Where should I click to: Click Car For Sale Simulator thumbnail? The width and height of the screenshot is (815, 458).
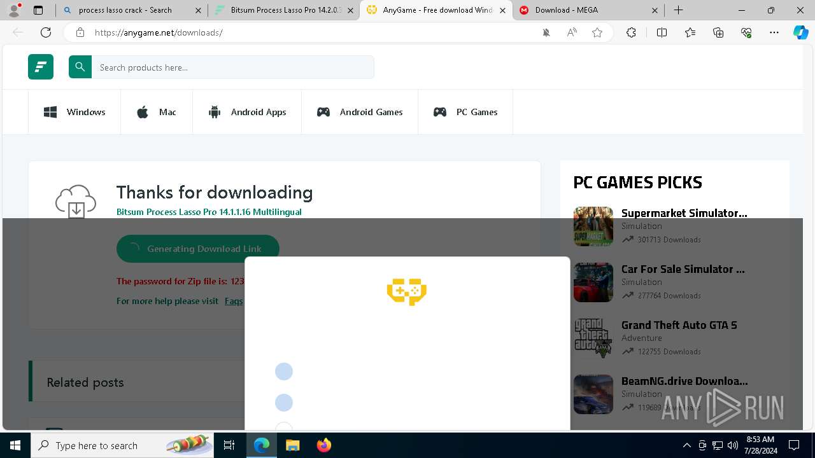[x=593, y=282]
